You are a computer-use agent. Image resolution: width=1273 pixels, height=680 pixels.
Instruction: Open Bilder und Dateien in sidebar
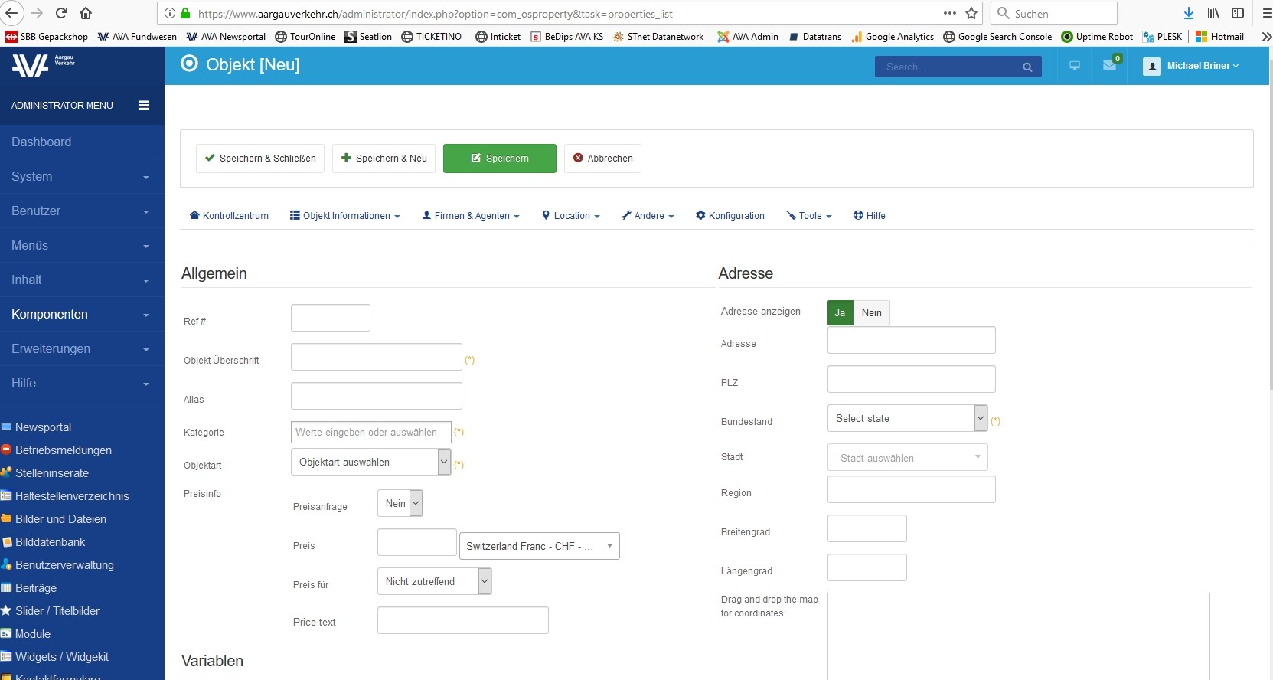point(60,519)
